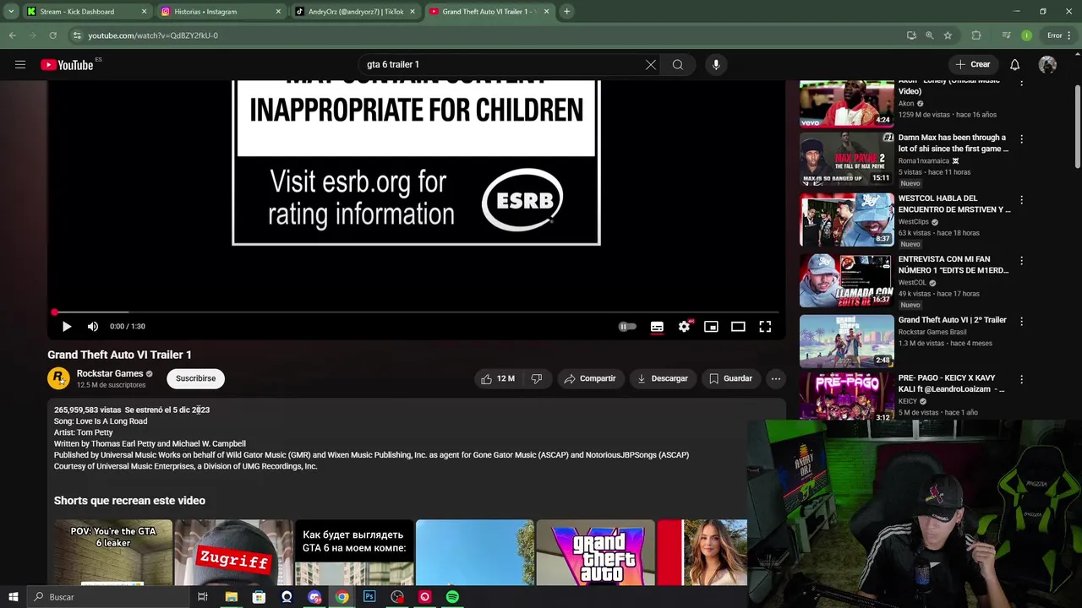
Task: Open options for PRE-PAGO KEICY video
Action: pos(1021,380)
